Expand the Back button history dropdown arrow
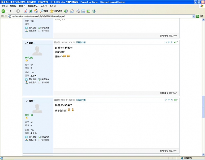The height and width of the screenshot is (160, 205). point(14,11)
